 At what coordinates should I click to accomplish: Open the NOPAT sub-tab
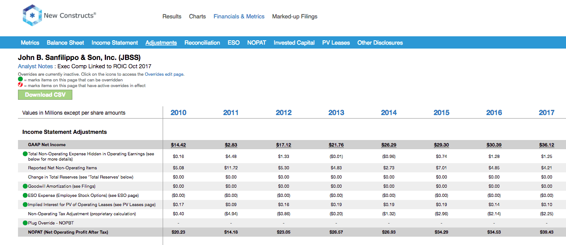[256, 42]
